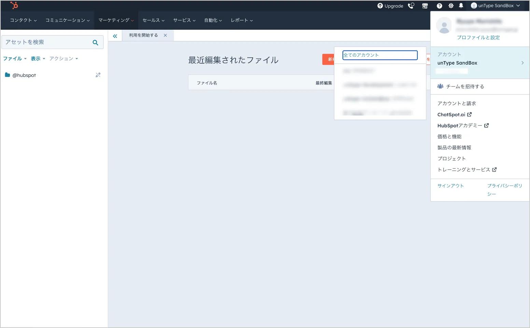Toggle the pin icon beside @hubspot folder
This screenshot has height=328, width=530.
pos(98,75)
